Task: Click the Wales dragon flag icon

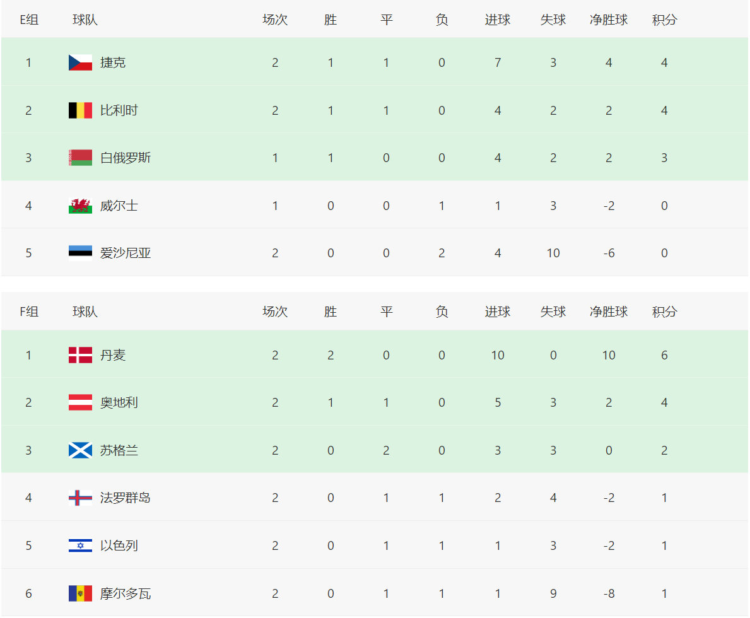Action: 80,206
